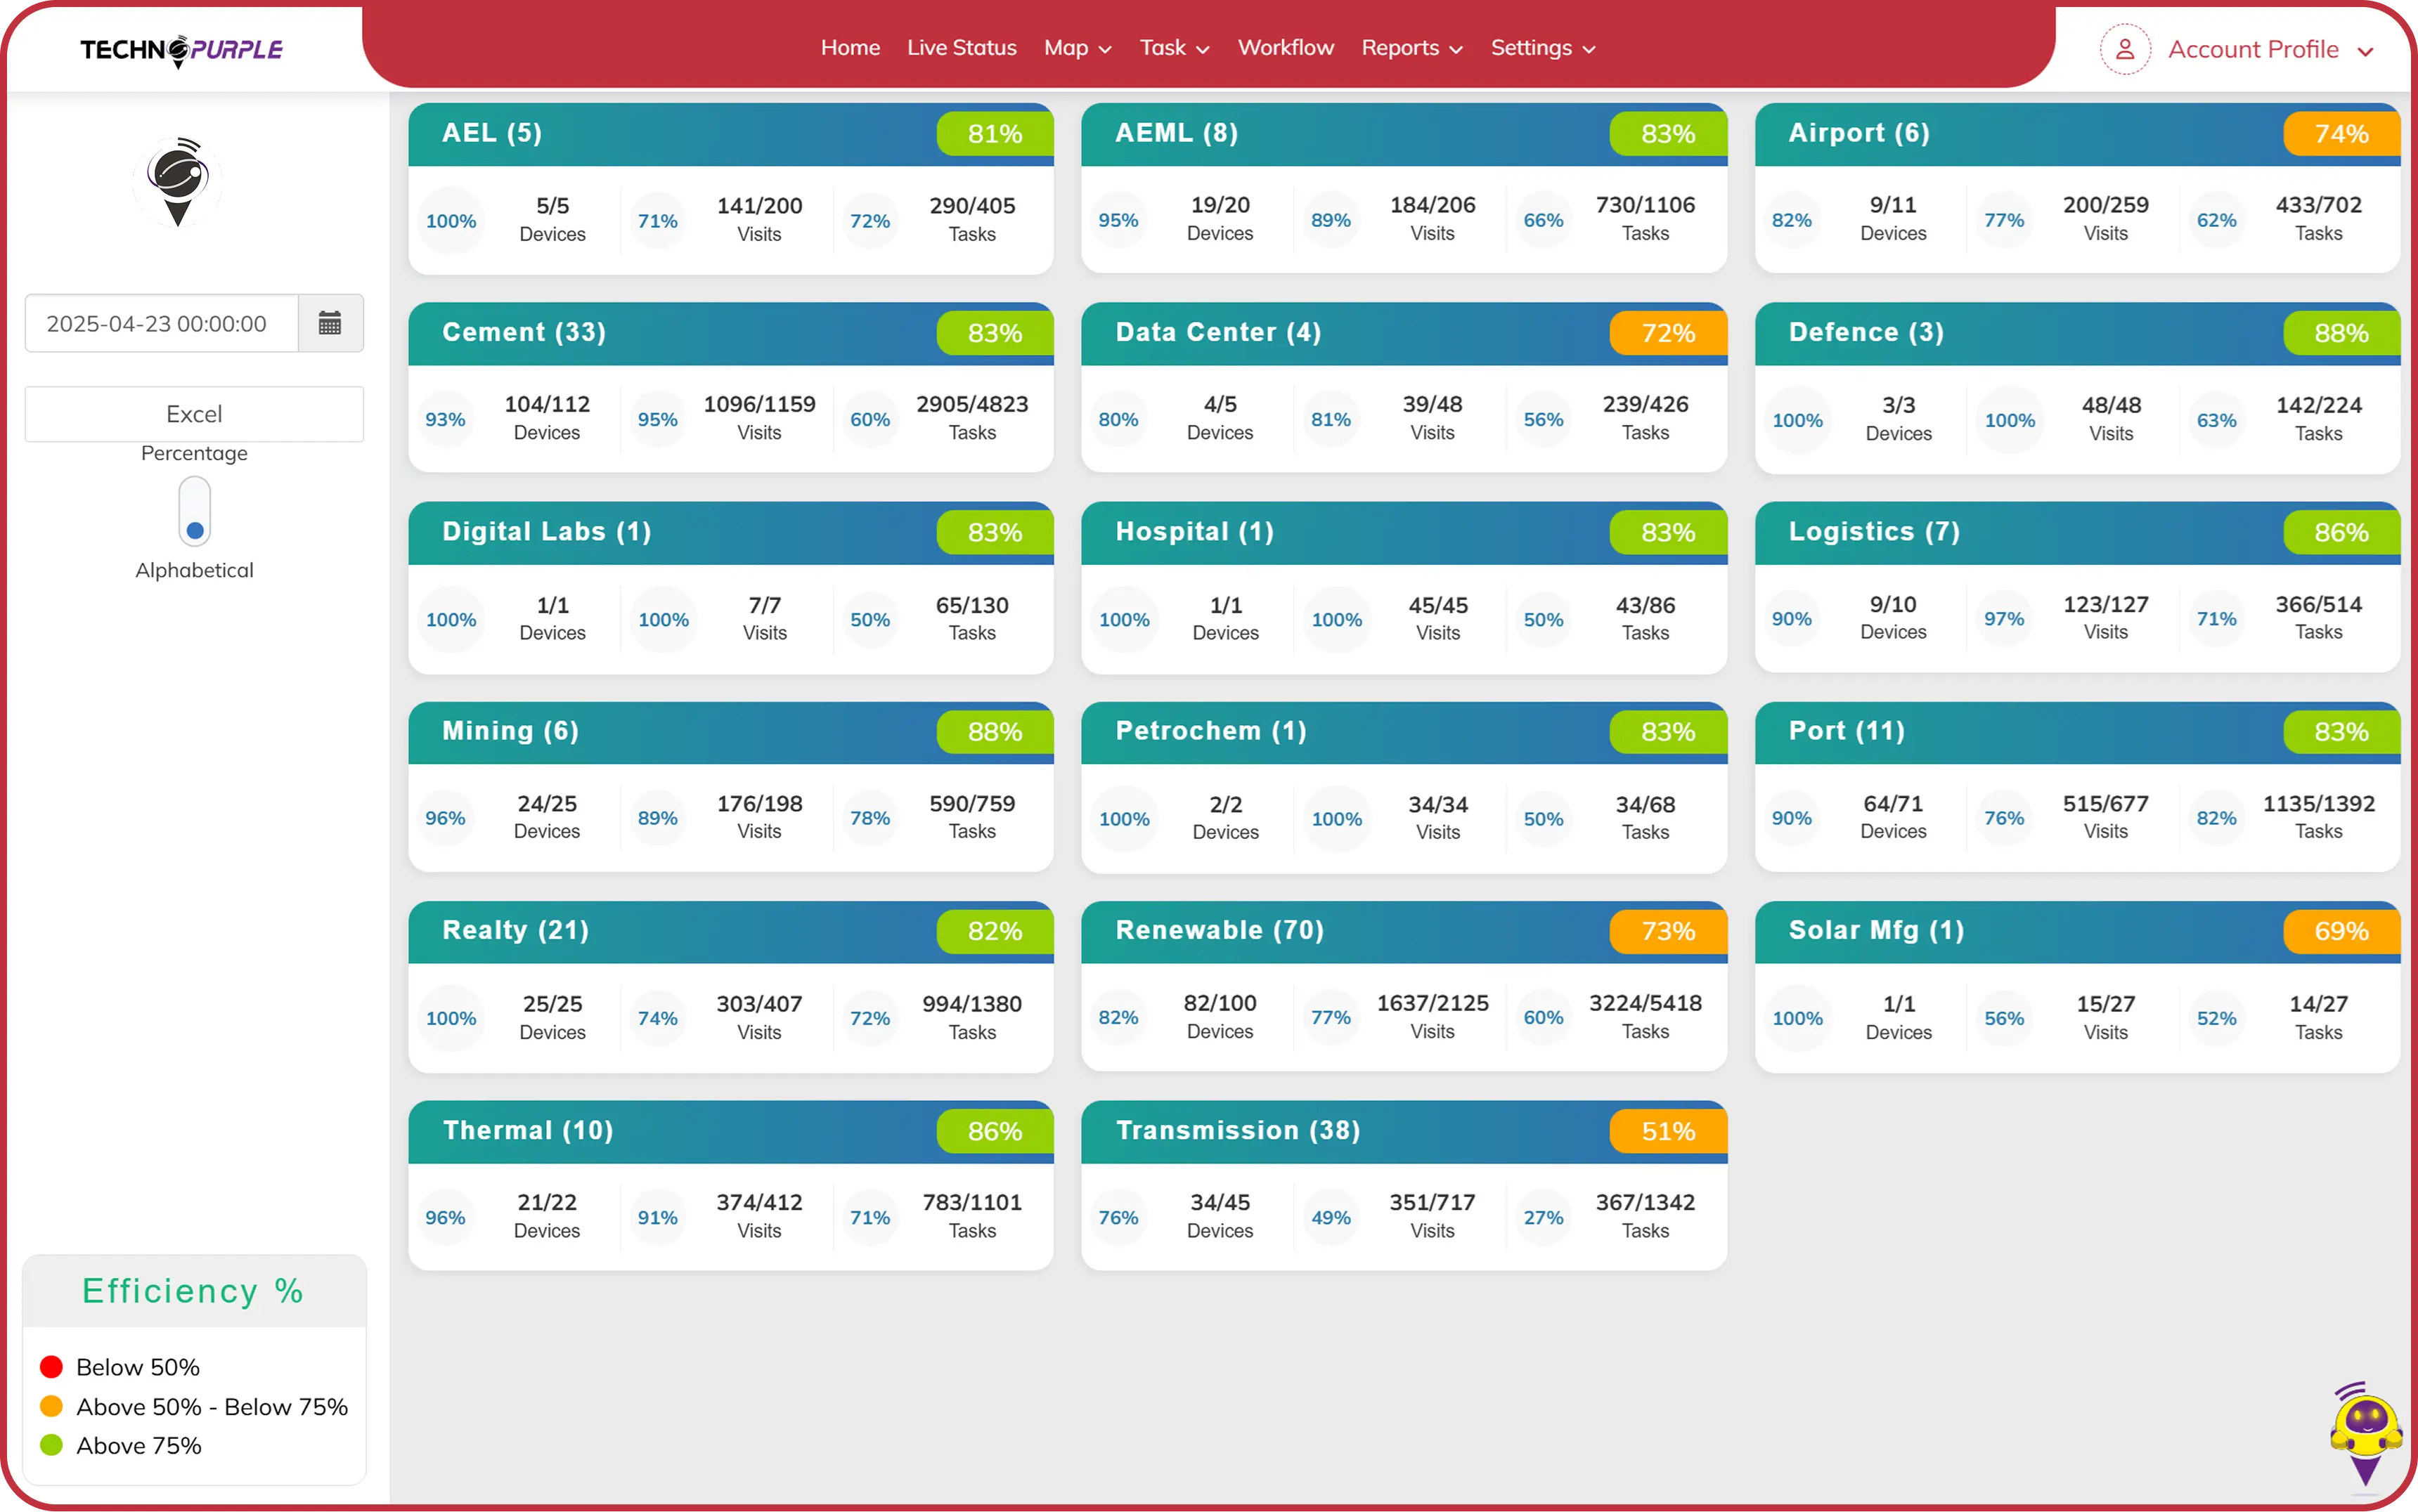Viewport: 2418px width, 1512px height.
Task: Click the user avatar icon in Account Profile
Action: point(2124,49)
